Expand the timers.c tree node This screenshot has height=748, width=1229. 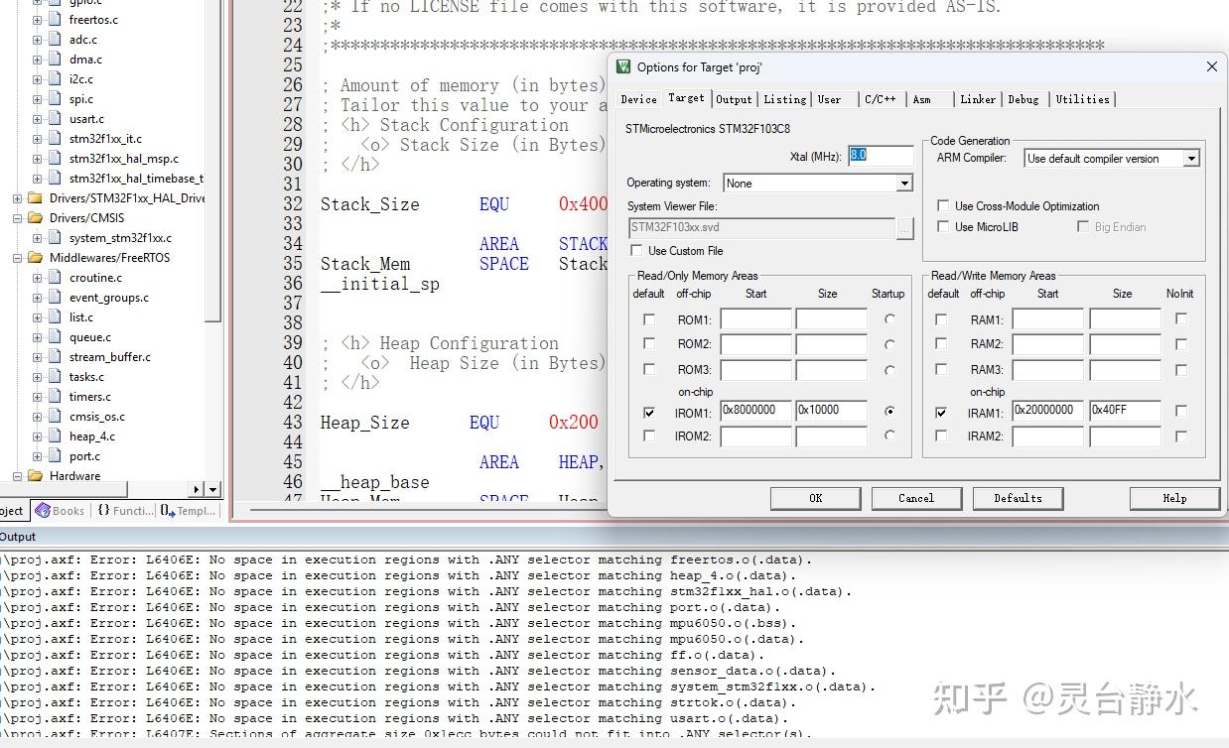pyautogui.click(x=37, y=397)
